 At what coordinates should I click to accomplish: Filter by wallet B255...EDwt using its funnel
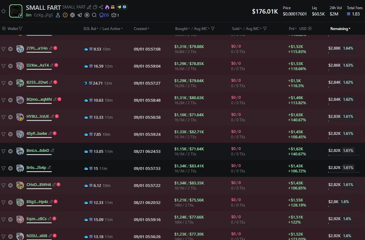[3, 83]
